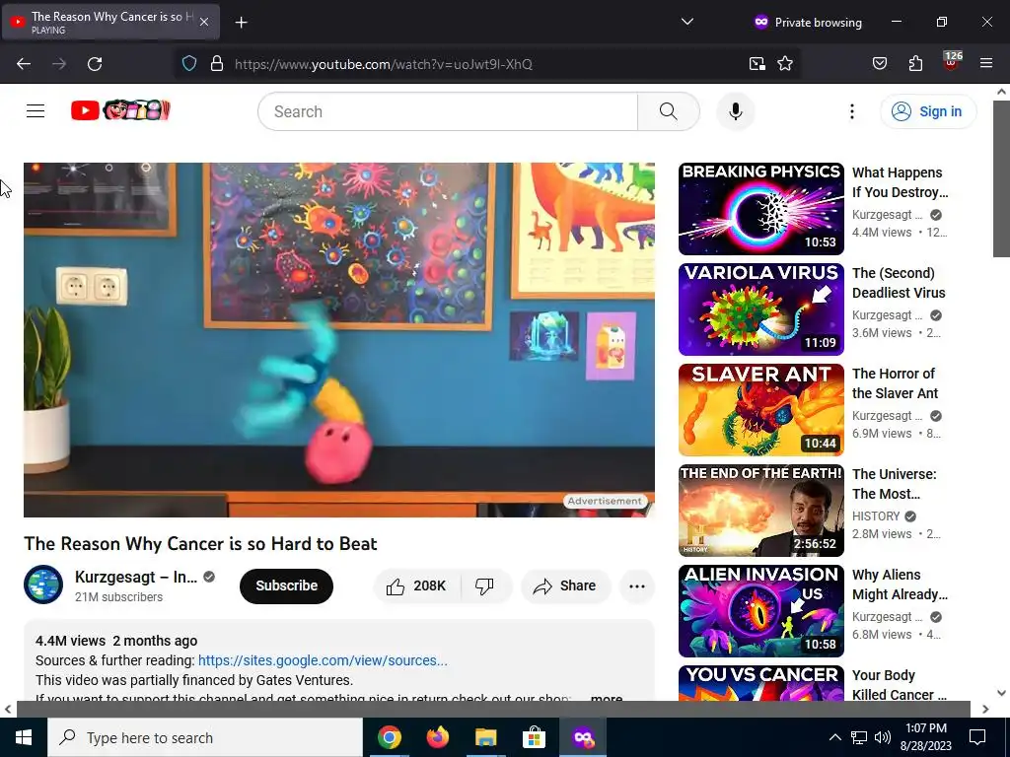Subscribe to Kurzgesagt channel

tap(286, 585)
